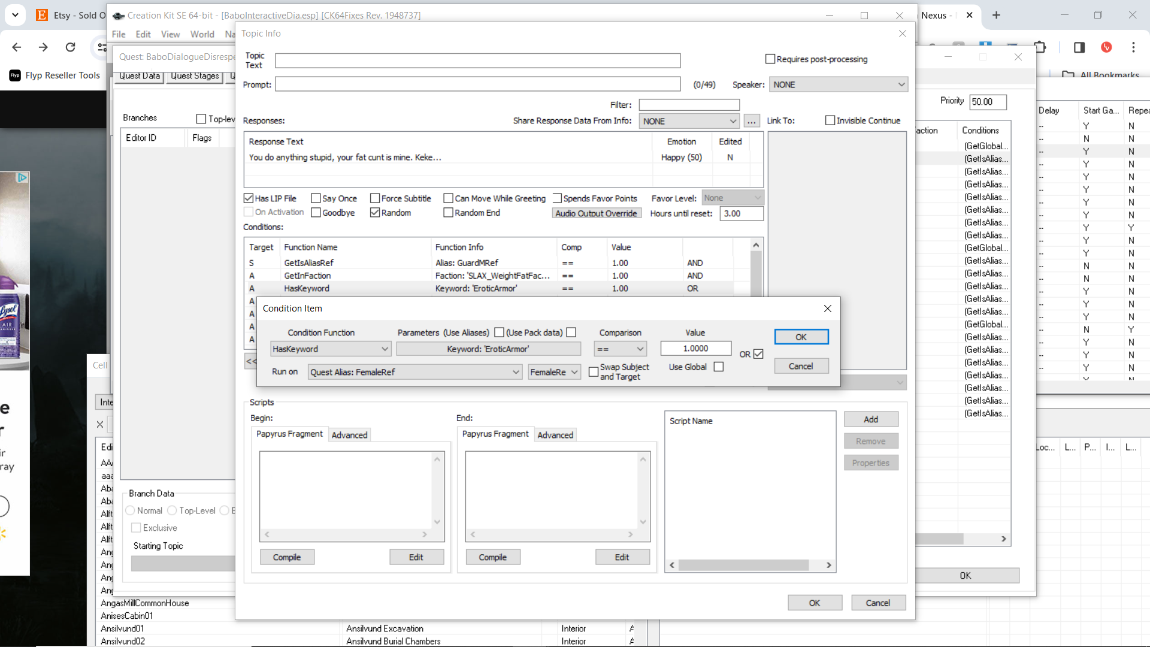Open Share Response Data From Info dropdown
Image resolution: width=1150 pixels, height=647 pixels.
pyautogui.click(x=689, y=121)
